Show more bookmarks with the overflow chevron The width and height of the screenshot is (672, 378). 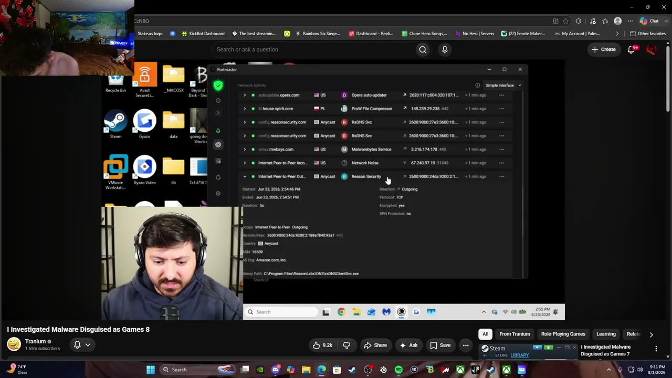click(617, 34)
